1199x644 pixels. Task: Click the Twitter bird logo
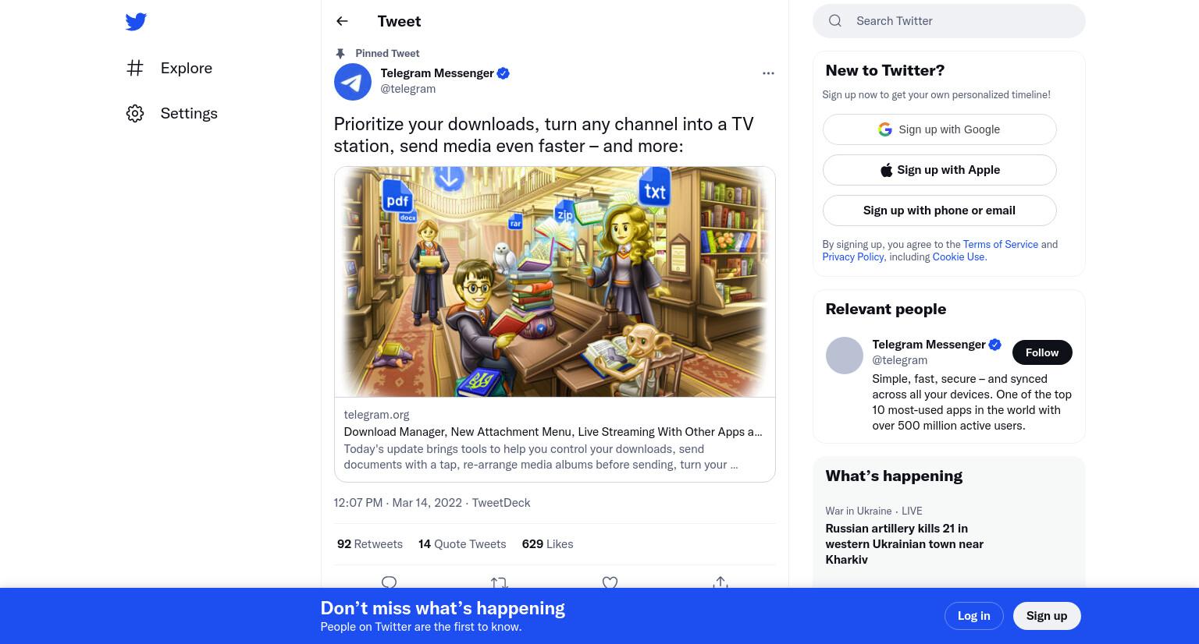(136, 22)
